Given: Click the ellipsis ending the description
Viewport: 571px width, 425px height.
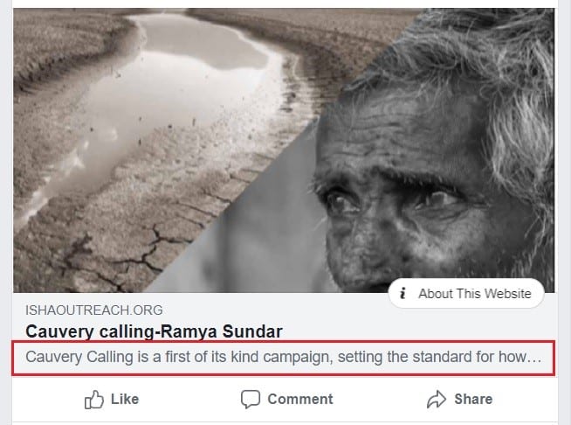Looking at the screenshot, I should pos(536,359).
